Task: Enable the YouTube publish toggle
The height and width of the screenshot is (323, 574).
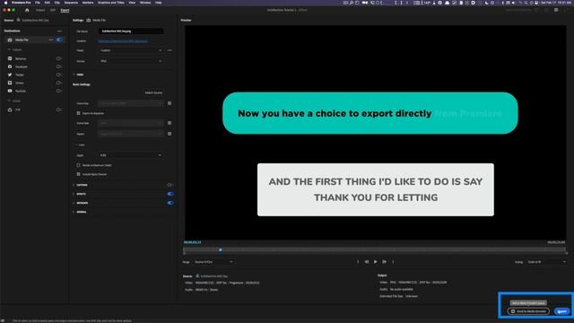Action: pos(58,91)
